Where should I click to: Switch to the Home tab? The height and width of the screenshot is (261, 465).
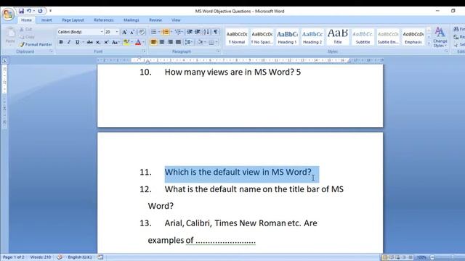coord(26,20)
